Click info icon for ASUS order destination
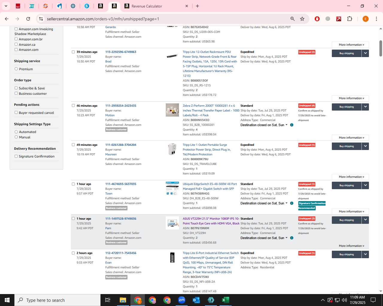The width and height of the screenshot is (383, 306). [x=292, y=238]
